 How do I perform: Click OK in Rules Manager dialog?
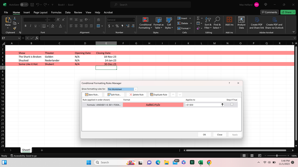205,135
